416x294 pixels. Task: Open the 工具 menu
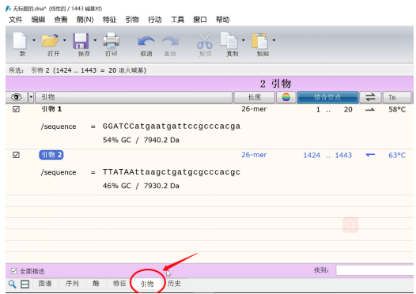(x=177, y=20)
